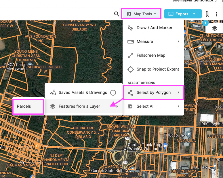This screenshot has height=178, width=223.
Task: Click the Export button
Action: (183, 14)
